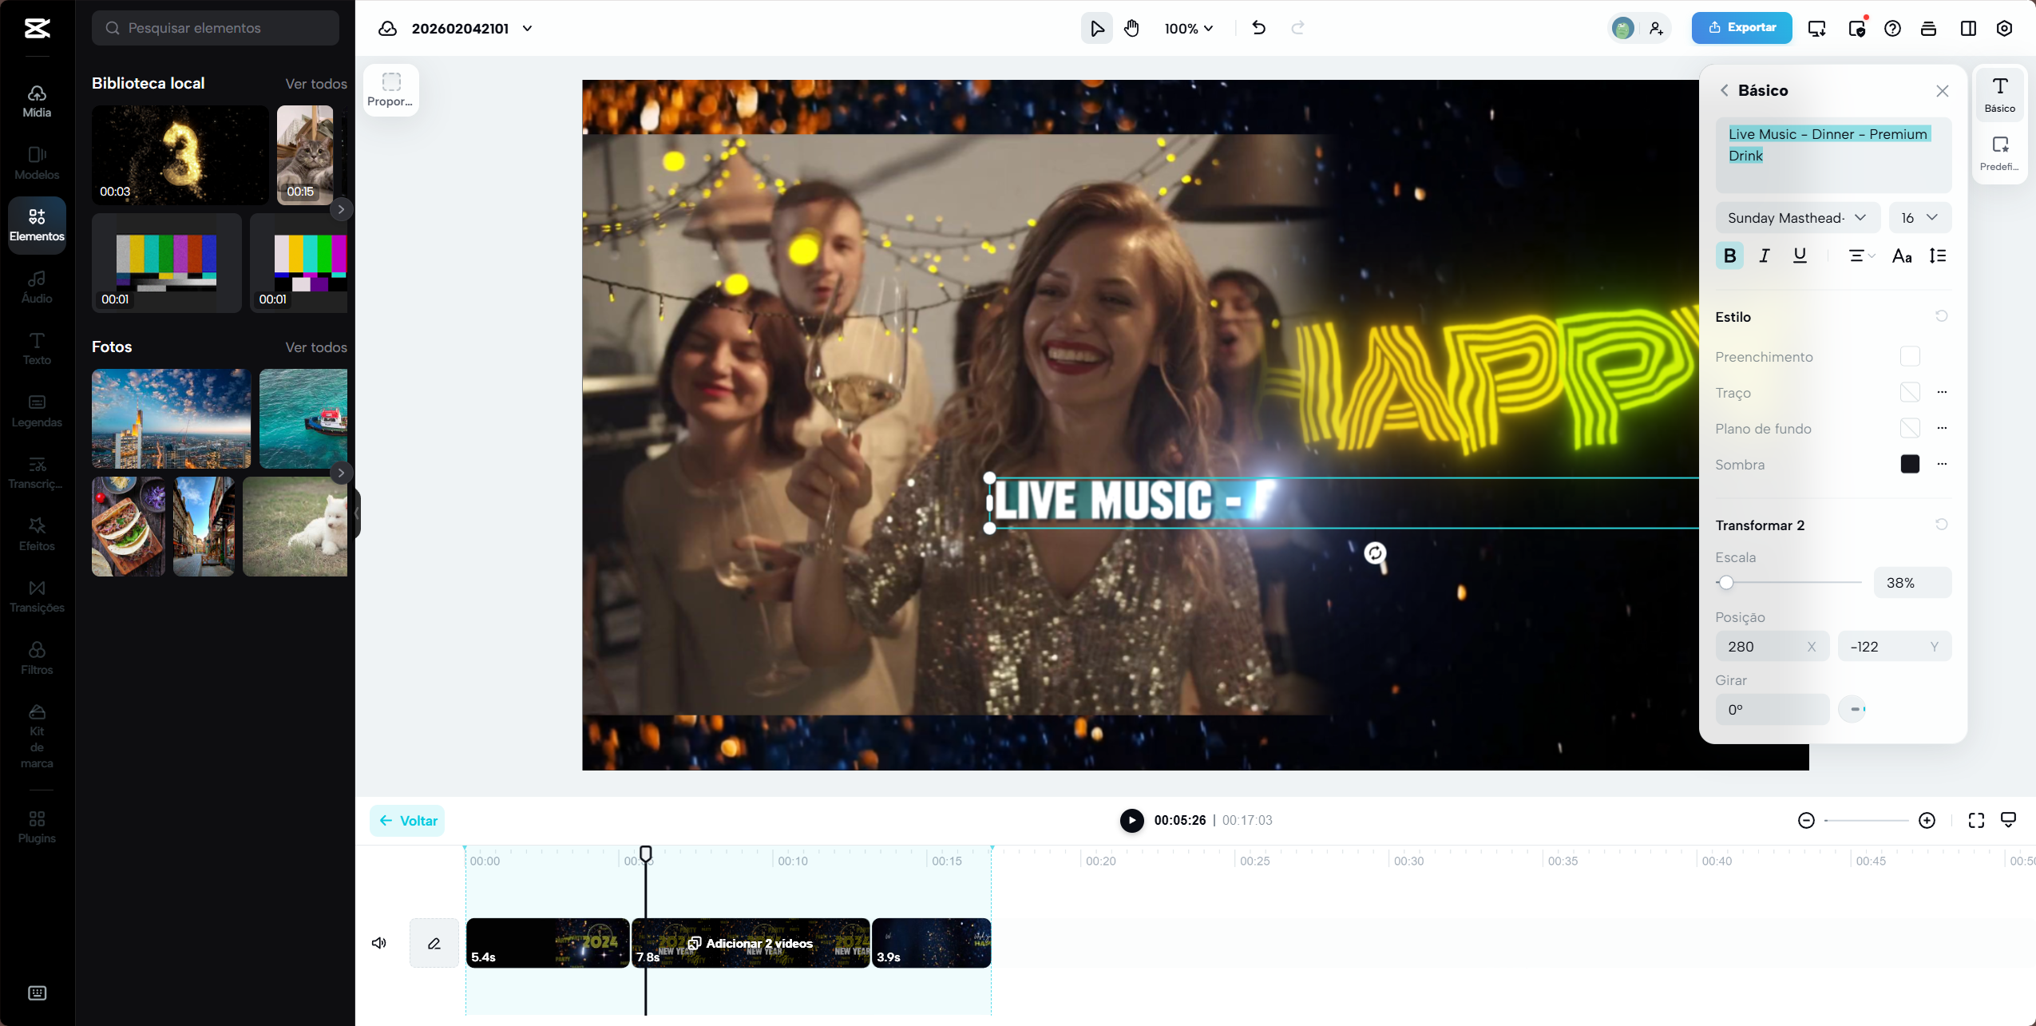Open the Efeitos panel in sidebar
The image size is (2036, 1026).
pyautogui.click(x=37, y=534)
